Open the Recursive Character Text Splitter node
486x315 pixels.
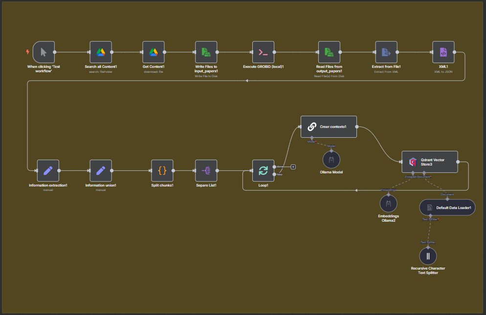[x=428, y=256]
